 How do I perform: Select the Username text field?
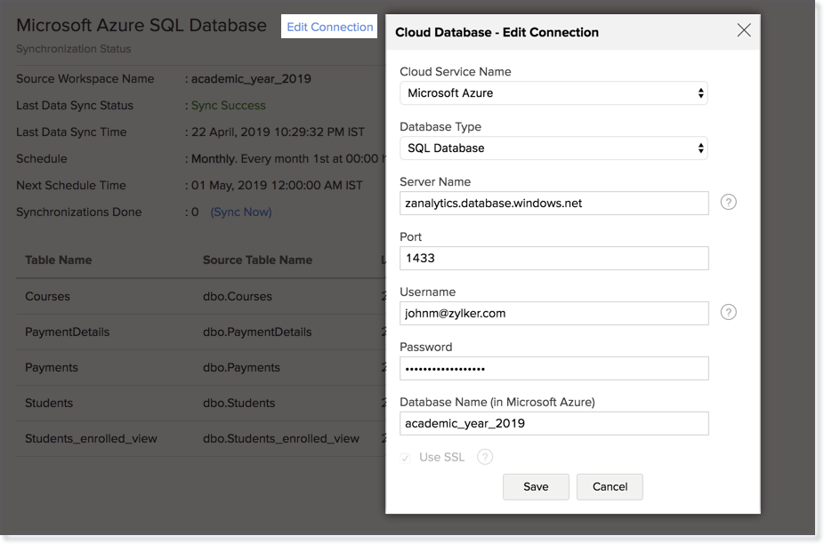tap(553, 313)
